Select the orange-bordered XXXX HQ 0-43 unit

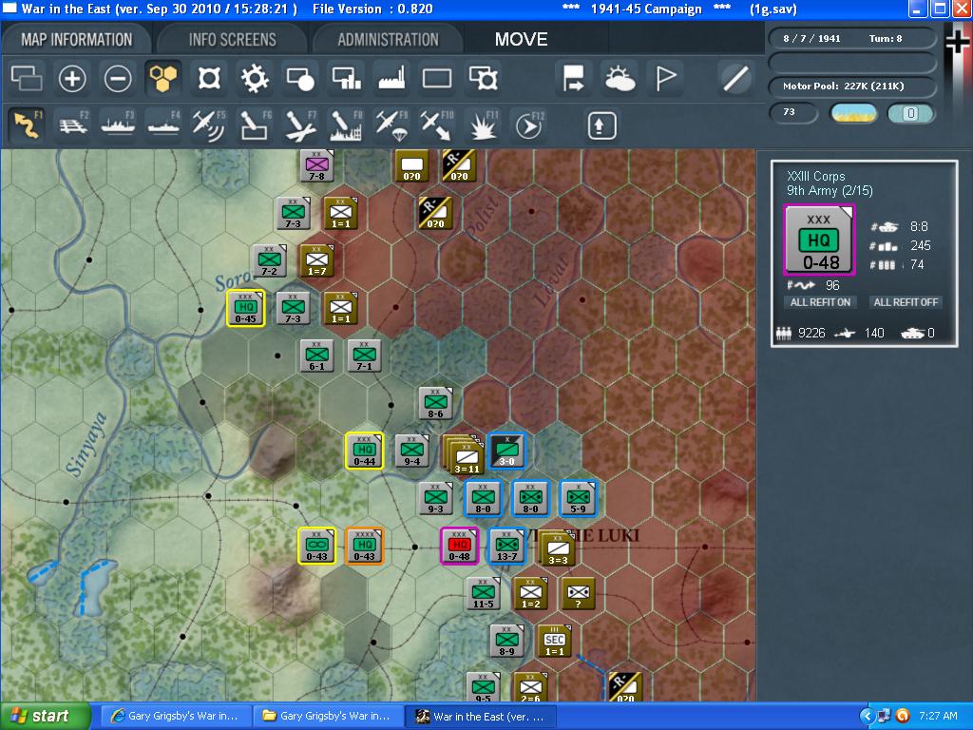(x=364, y=546)
